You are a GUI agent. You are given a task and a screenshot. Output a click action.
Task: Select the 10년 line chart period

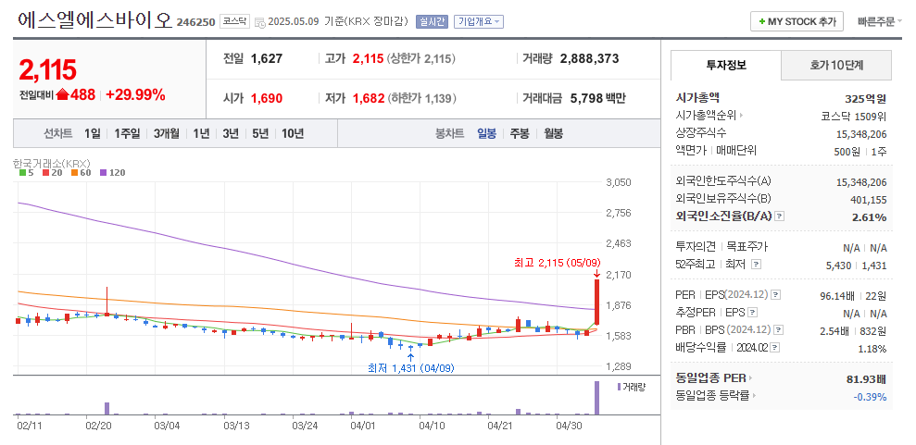pos(293,133)
